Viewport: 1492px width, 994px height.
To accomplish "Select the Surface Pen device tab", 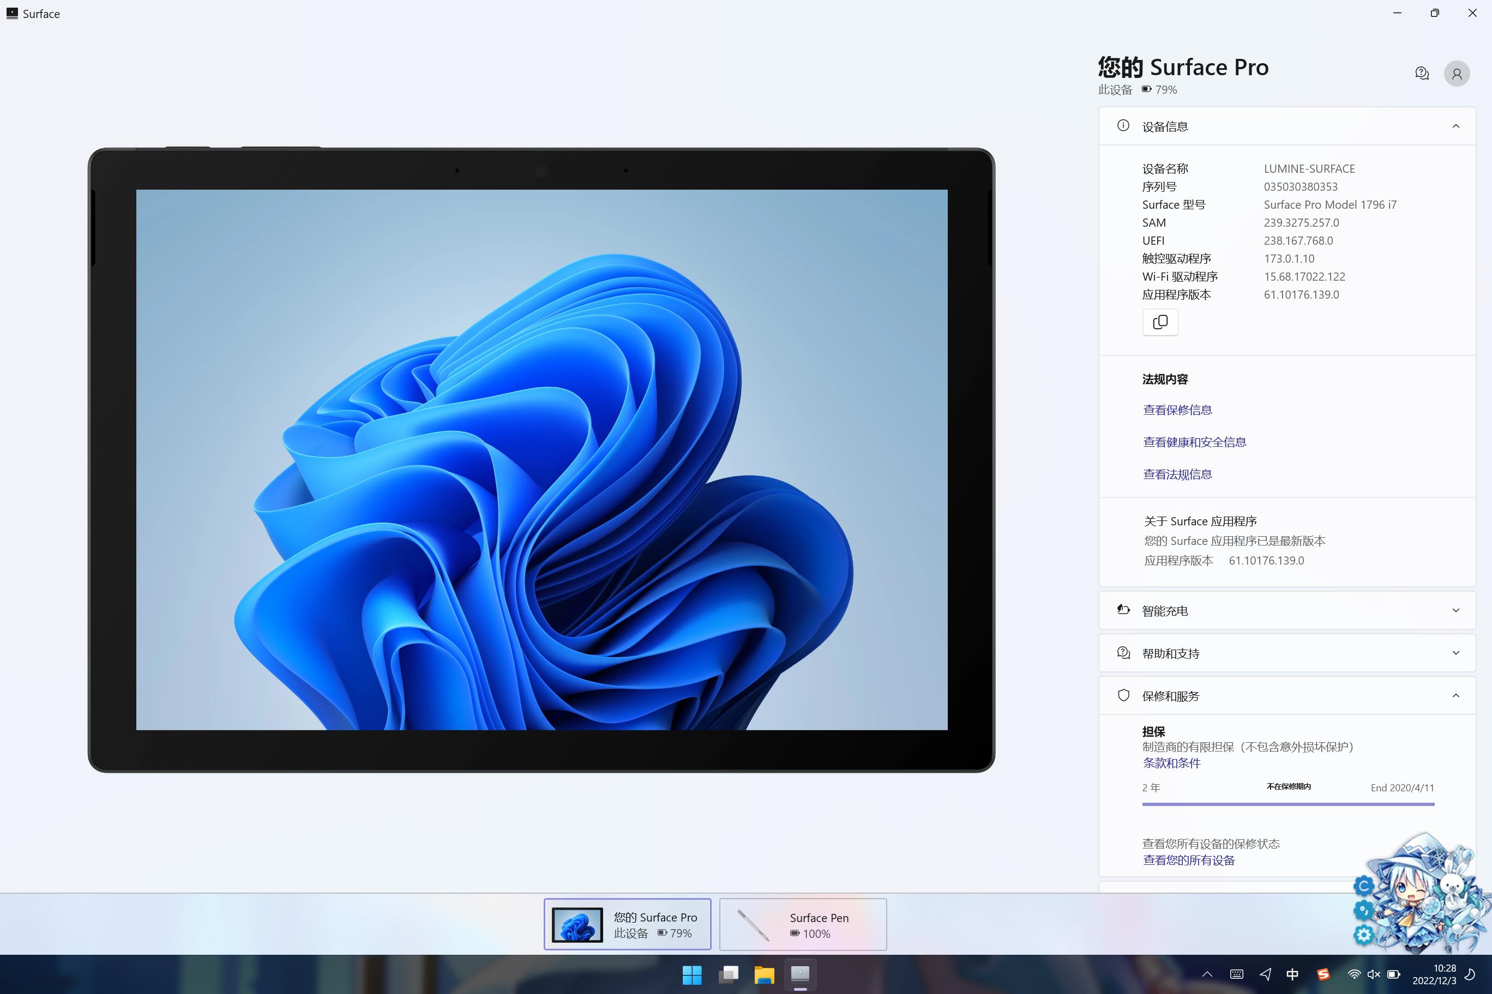I will [x=803, y=924].
